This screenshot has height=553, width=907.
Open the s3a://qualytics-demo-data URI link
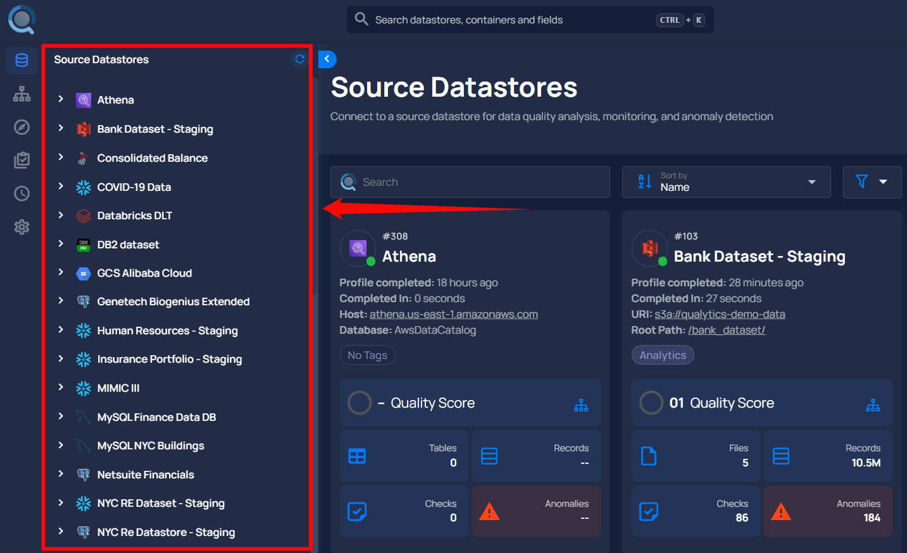pyautogui.click(x=720, y=314)
